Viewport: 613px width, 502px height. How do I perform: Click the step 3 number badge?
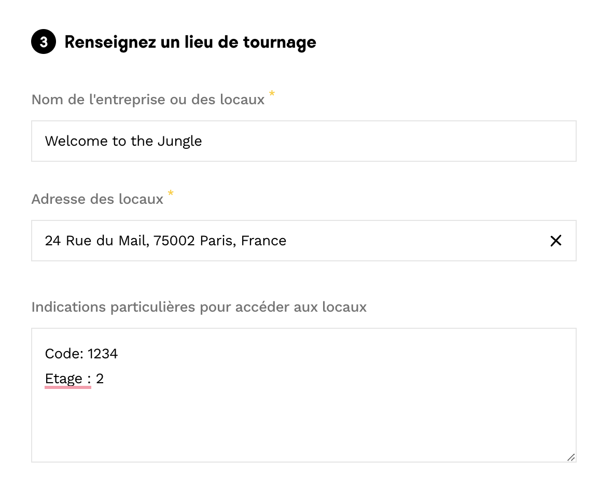[44, 42]
